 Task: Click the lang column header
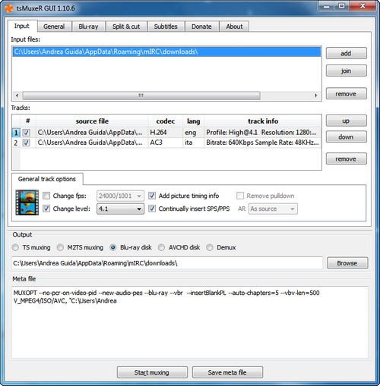click(193, 121)
